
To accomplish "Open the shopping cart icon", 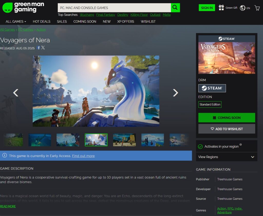I will point(257,8).
